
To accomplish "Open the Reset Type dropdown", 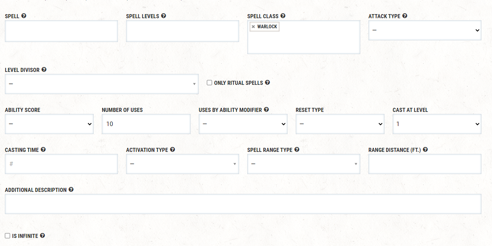I will (x=340, y=124).
